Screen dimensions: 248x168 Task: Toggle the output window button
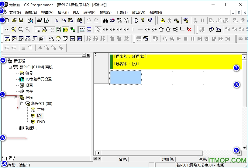coord(14,39)
